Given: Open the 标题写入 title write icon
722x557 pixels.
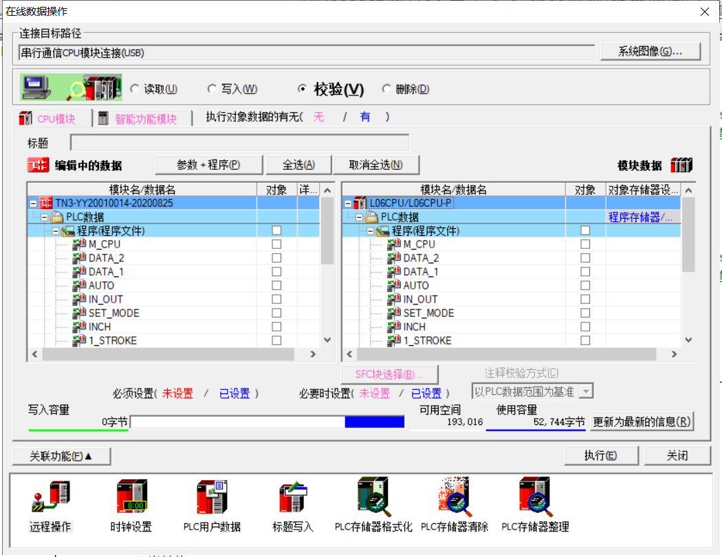Looking at the screenshot, I should coord(293,497).
